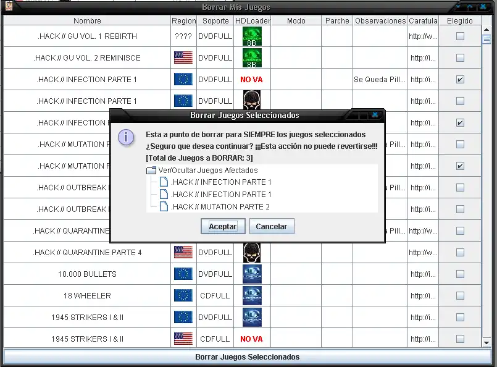
Task: Click scrollbar up arrow in game list
Action: point(487,30)
